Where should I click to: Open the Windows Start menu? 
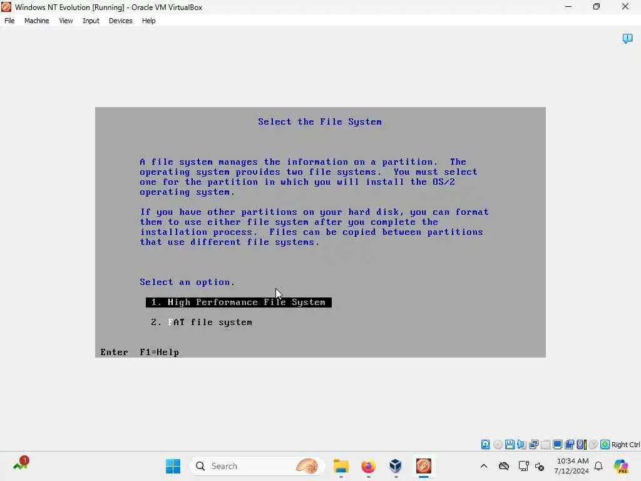pyautogui.click(x=173, y=466)
